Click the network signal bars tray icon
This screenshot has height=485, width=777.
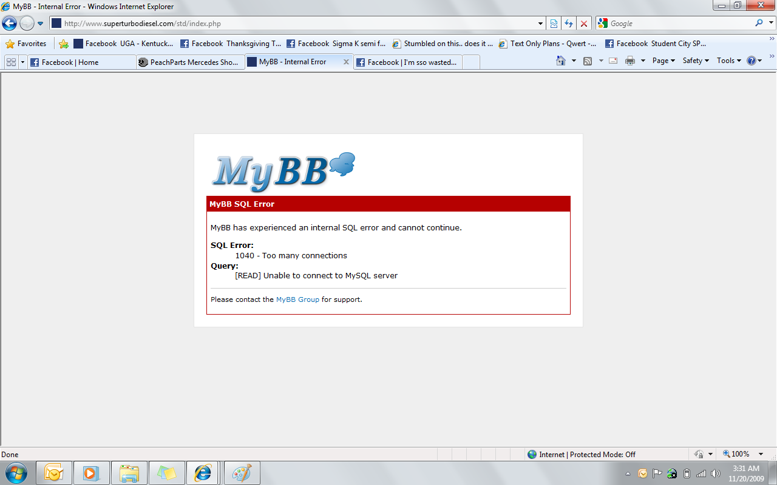tap(701, 473)
